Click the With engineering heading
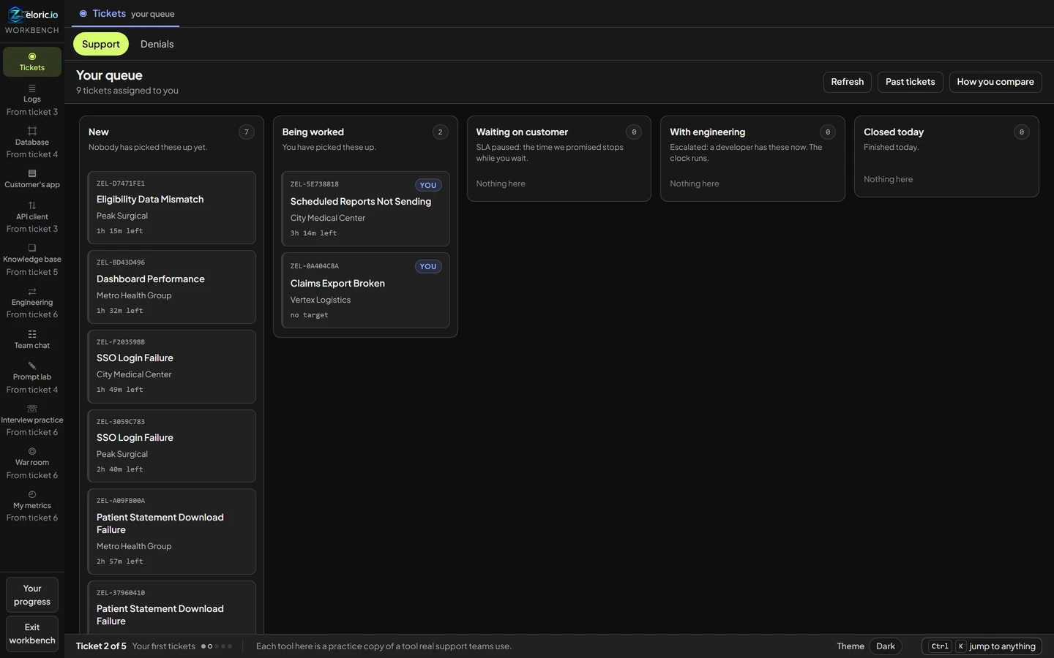The width and height of the screenshot is (1054, 658). 707,132
